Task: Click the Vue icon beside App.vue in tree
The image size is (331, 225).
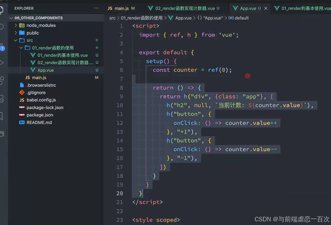Action: 33,70
